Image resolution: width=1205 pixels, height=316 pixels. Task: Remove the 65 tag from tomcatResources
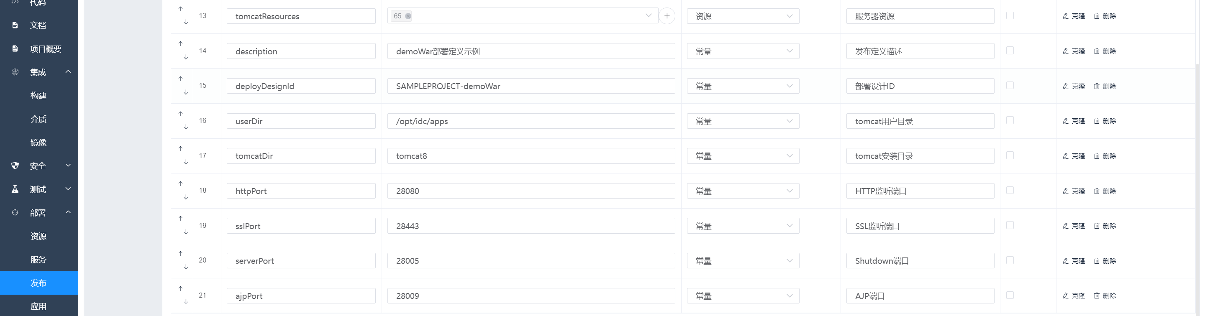(x=408, y=16)
